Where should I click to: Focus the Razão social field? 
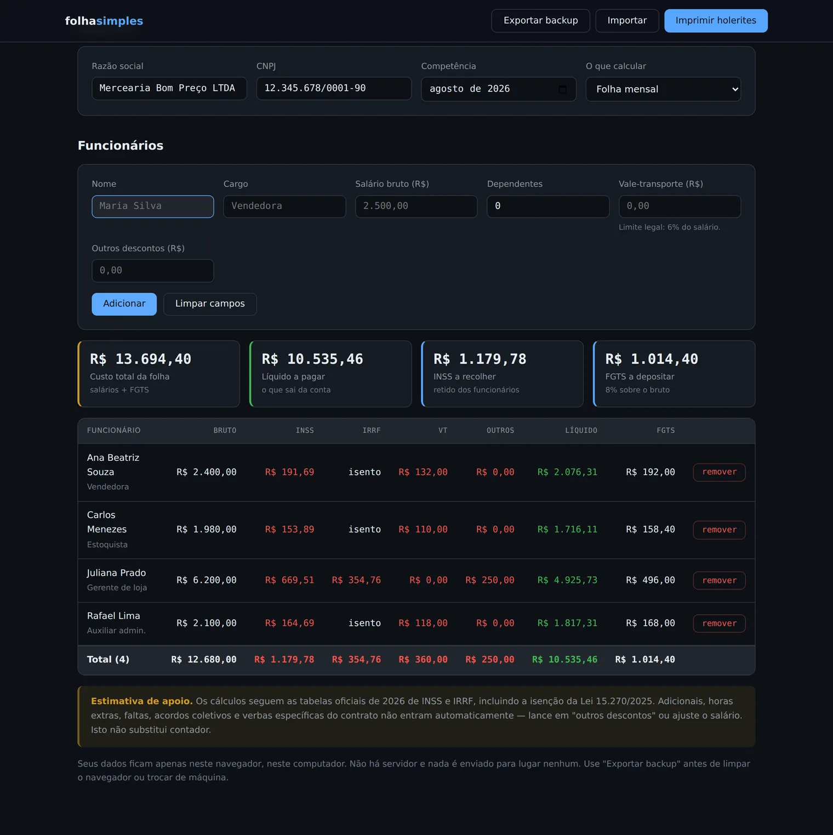[x=169, y=88]
